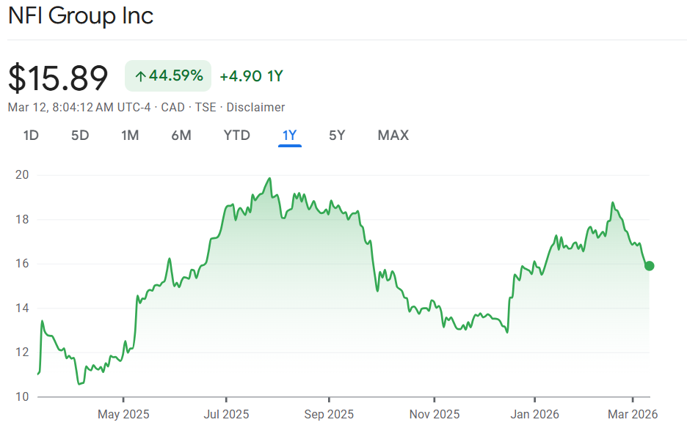This screenshot has width=687, height=436.
Task: Switch to the 1D time range
Action: pyautogui.click(x=31, y=136)
